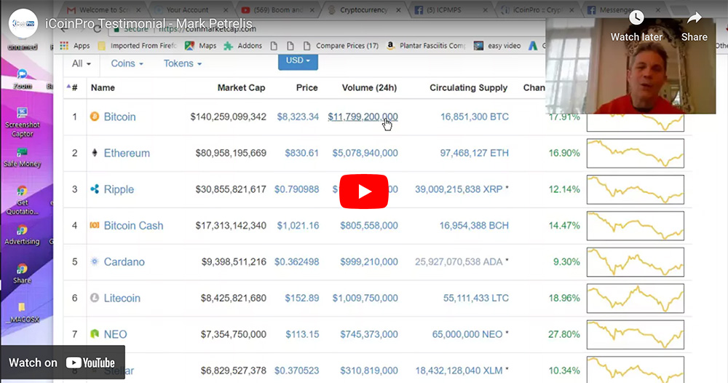Screen dimensions: 728x383
Task: Click the Ripple logo icon
Action: pyautogui.click(x=94, y=189)
